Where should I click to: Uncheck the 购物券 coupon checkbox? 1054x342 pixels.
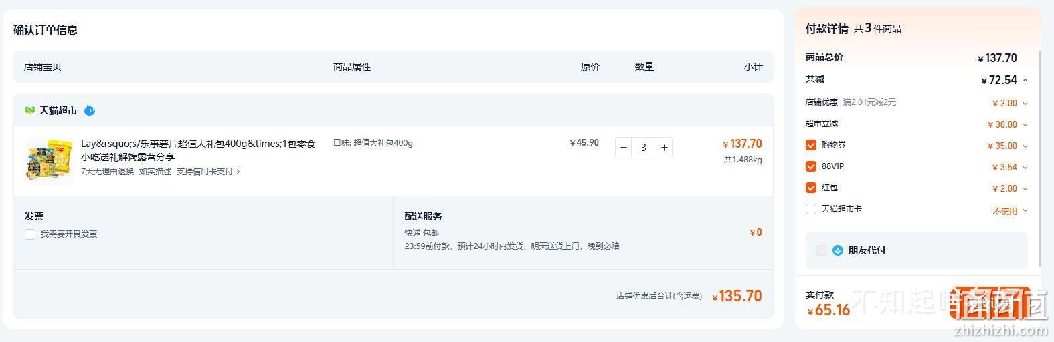(x=811, y=145)
